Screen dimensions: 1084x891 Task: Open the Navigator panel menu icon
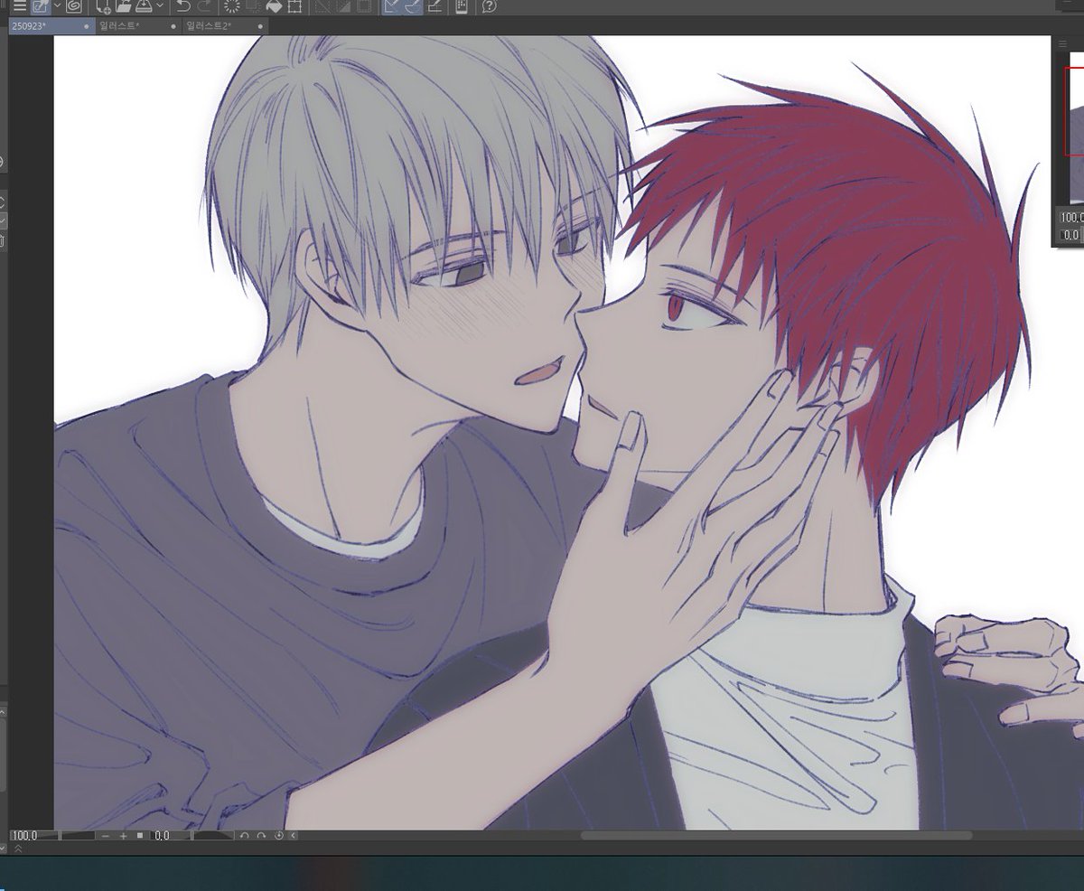(x=1062, y=42)
